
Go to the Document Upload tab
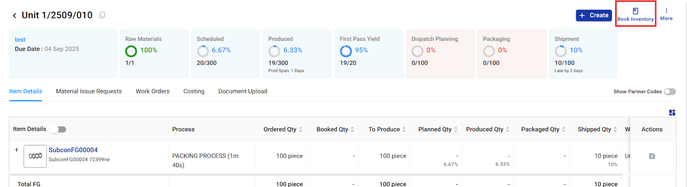243,91
